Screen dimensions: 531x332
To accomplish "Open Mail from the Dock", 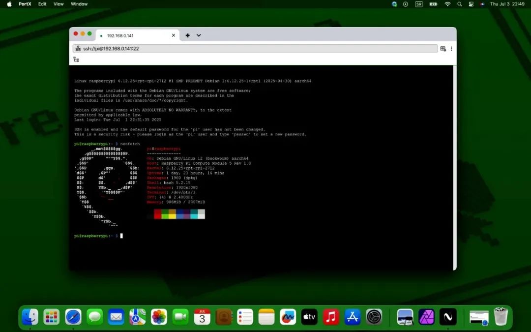I will [116, 317].
